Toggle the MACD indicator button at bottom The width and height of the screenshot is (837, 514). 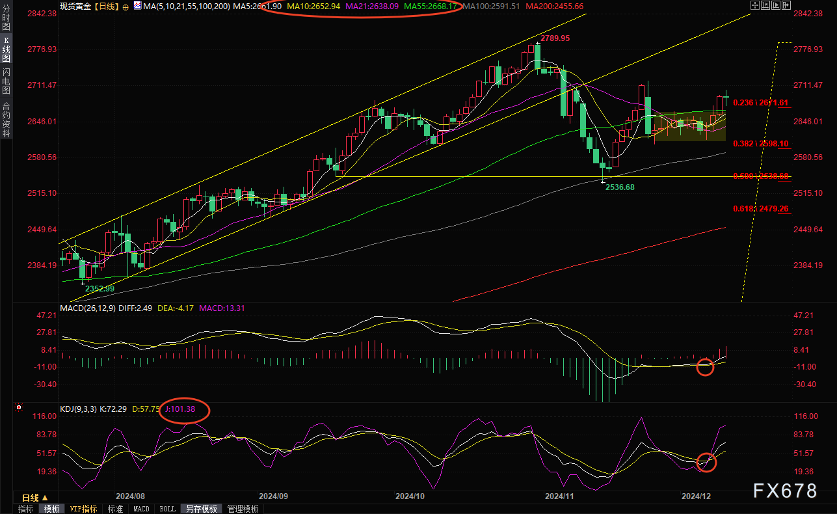coord(141,509)
